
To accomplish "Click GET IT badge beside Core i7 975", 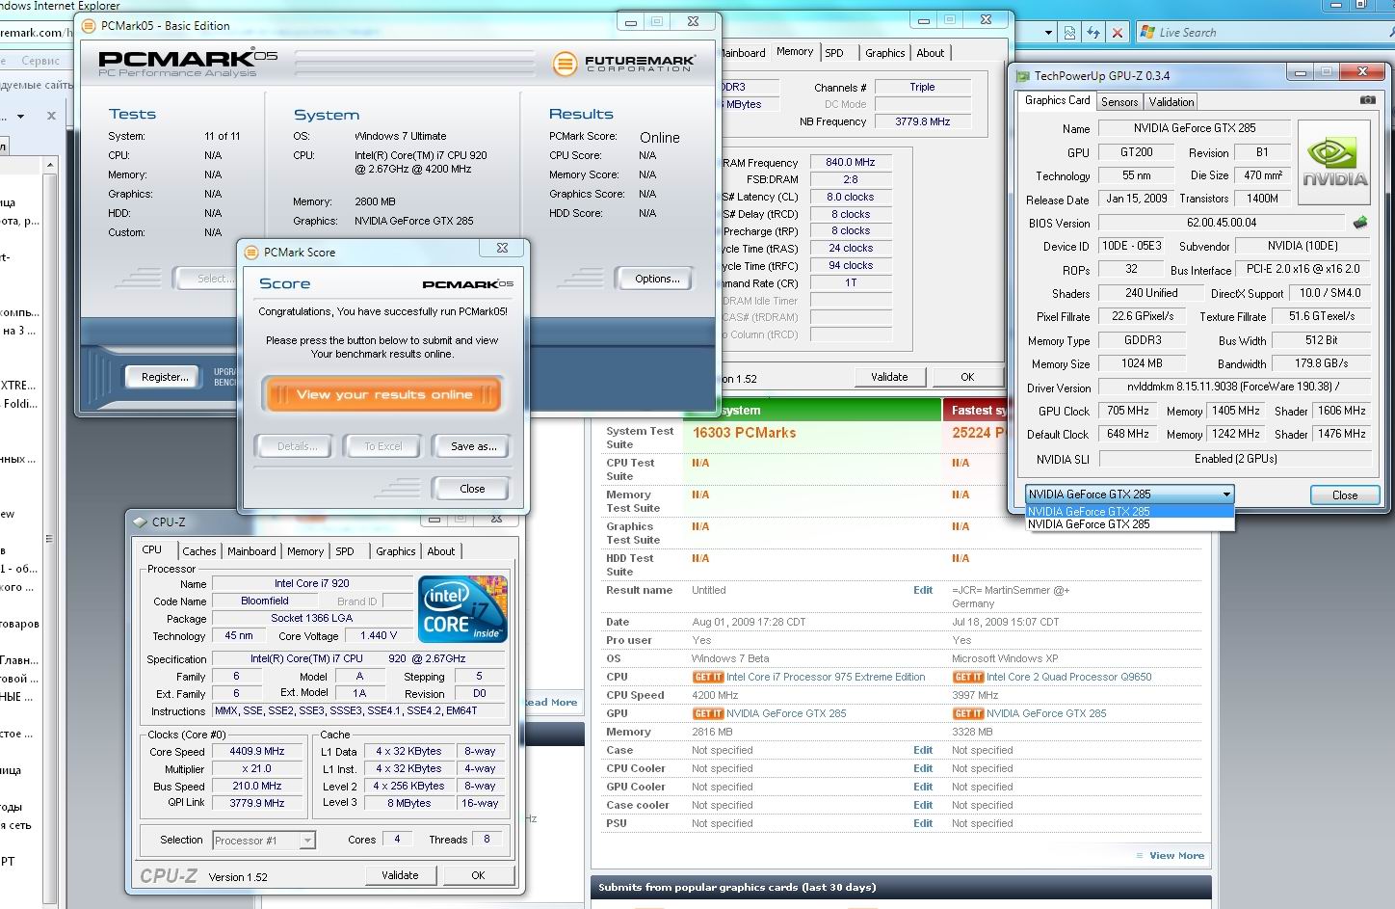I will click(708, 677).
